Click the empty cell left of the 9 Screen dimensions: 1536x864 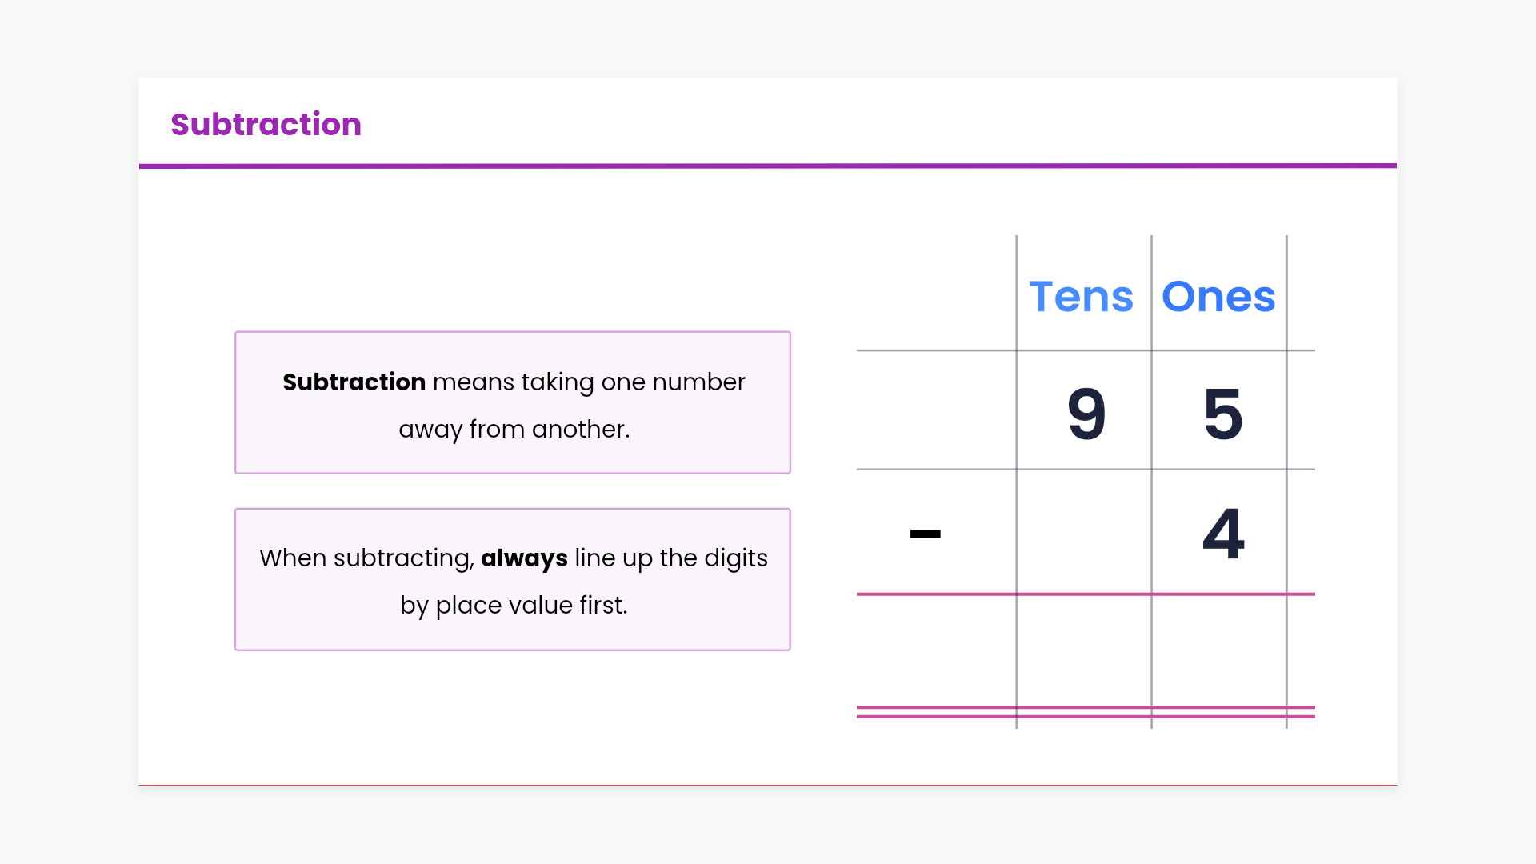936,410
